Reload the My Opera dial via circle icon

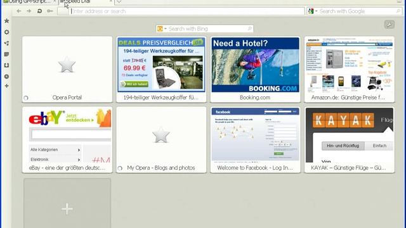pos(120,168)
